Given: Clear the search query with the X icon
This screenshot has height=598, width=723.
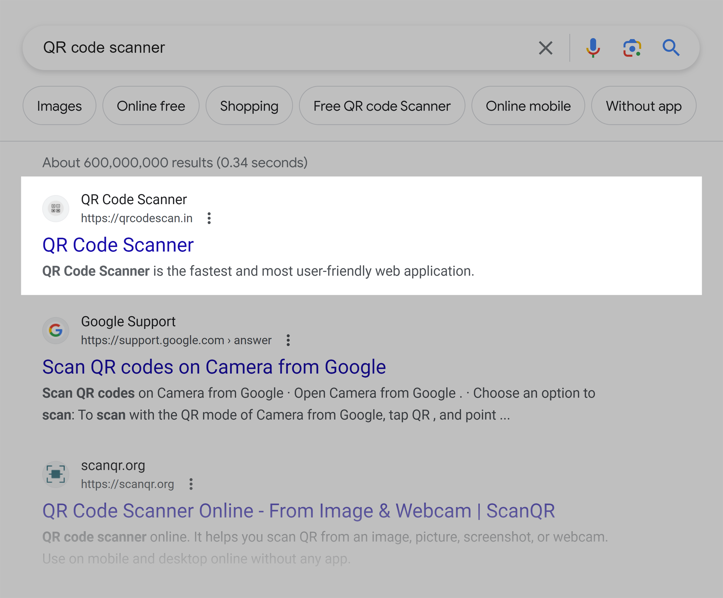Looking at the screenshot, I should 545,48.
